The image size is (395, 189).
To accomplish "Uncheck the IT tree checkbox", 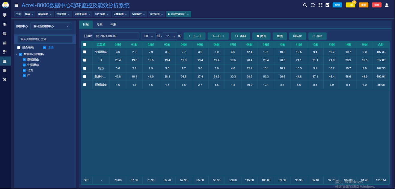I will coord(24,76).
